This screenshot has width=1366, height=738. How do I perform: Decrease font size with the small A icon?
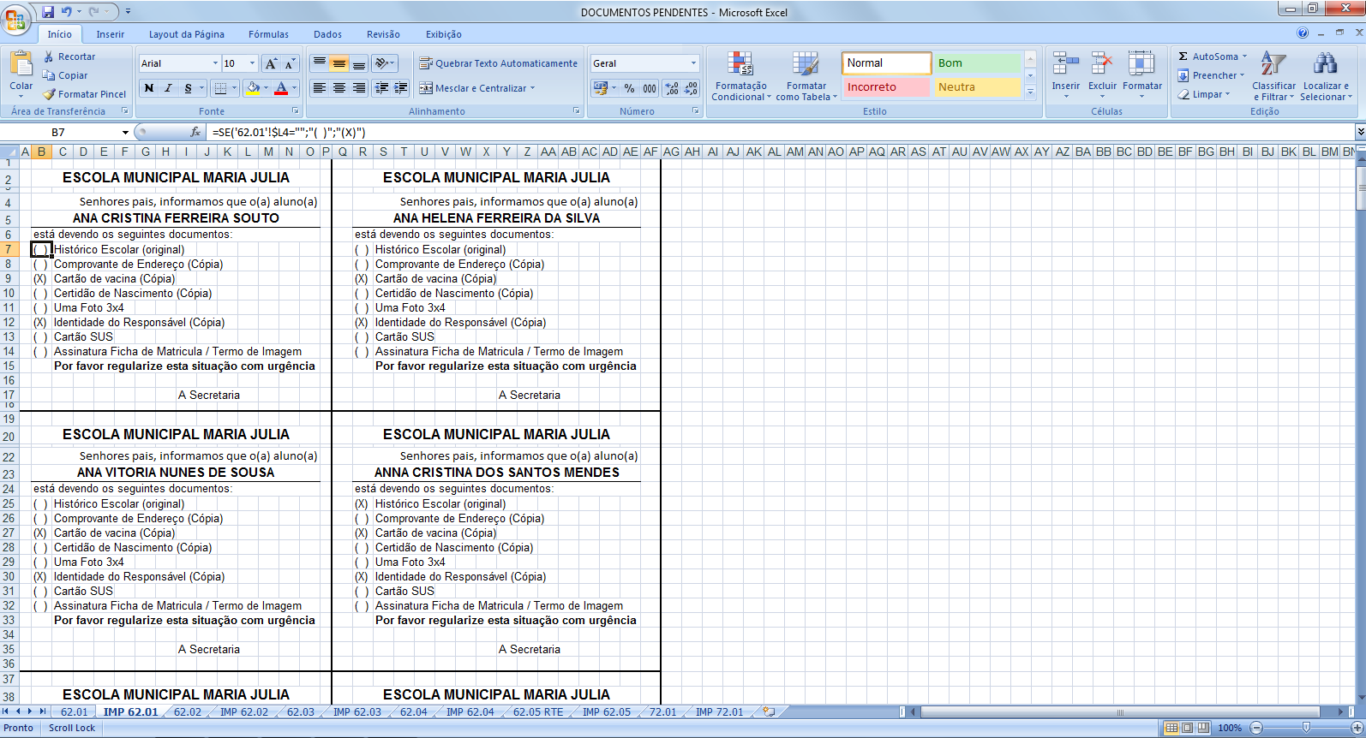[290, 63]
